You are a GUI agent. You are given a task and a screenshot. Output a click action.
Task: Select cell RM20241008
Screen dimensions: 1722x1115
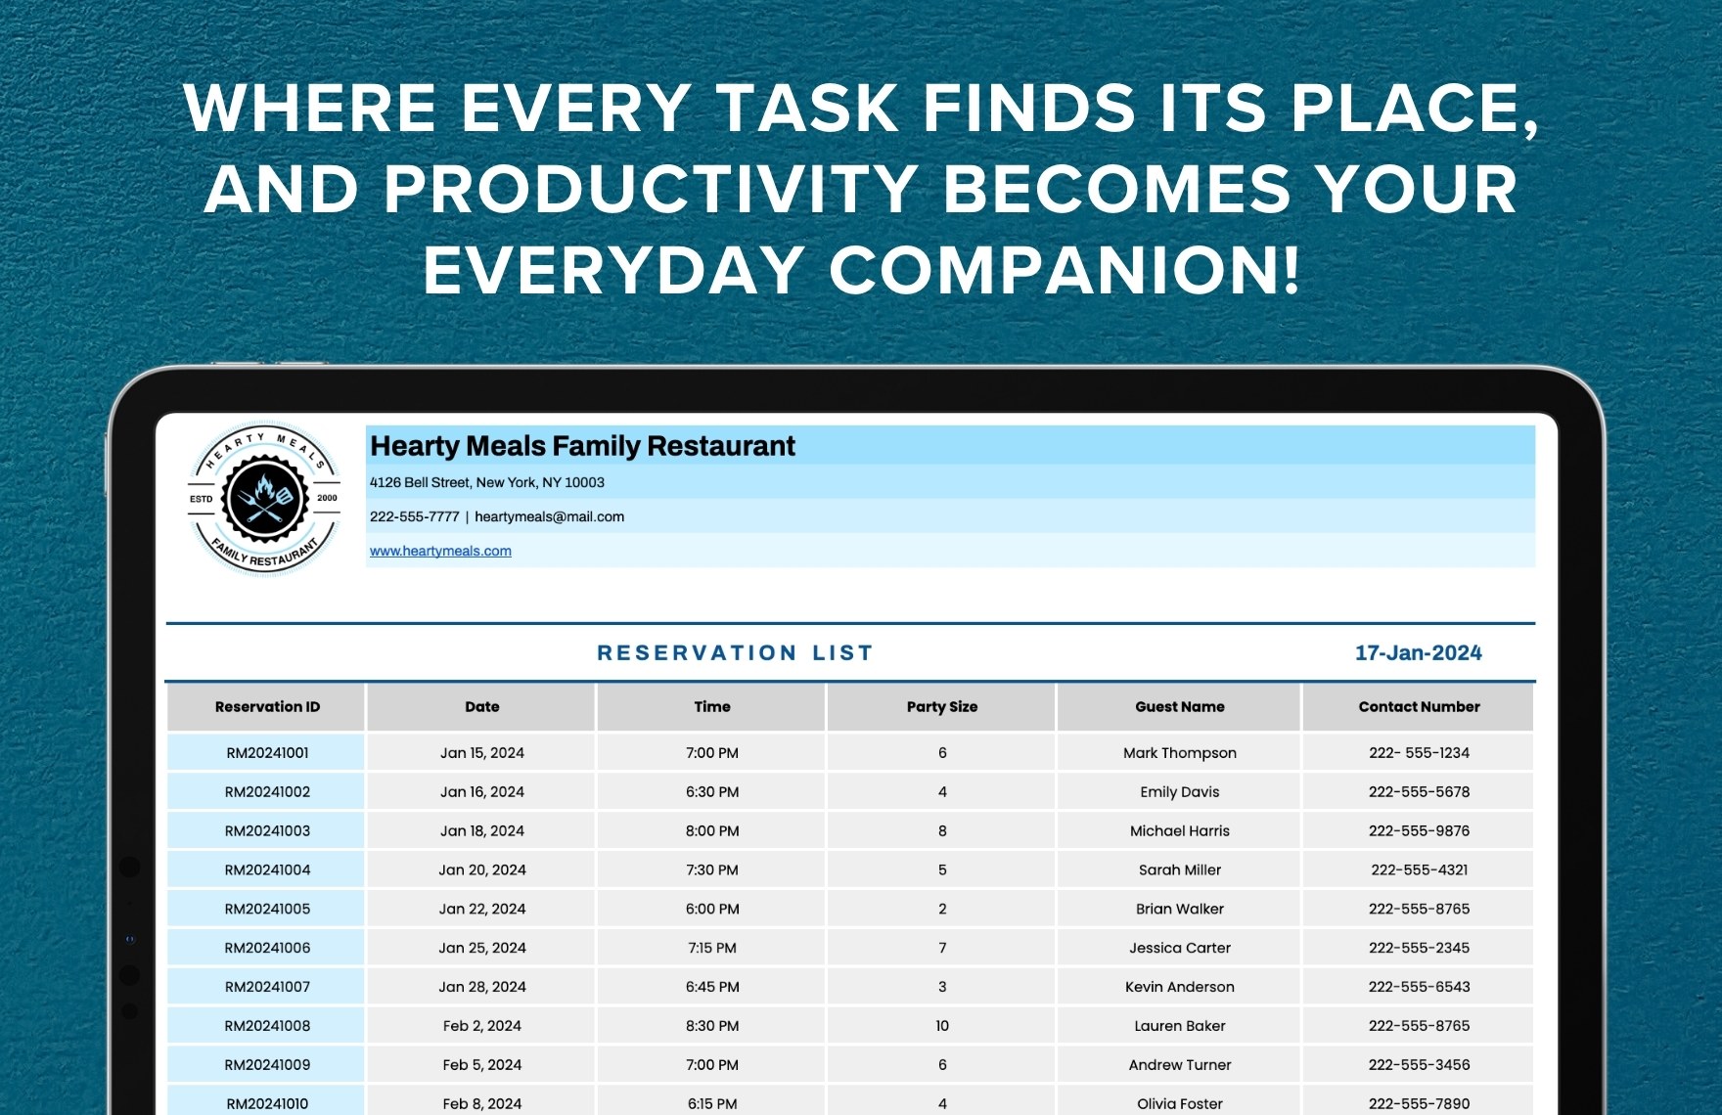click(267, 1026)
